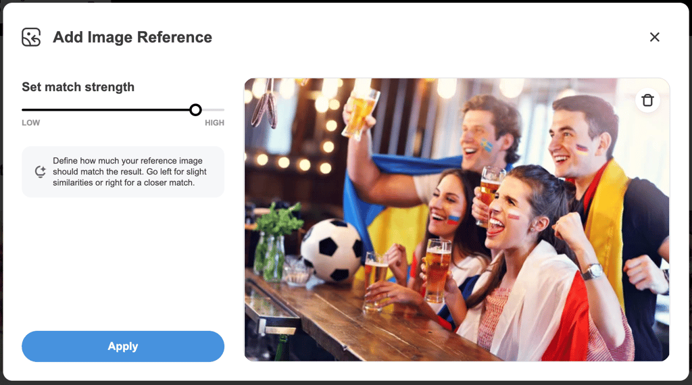Click the 'Add Image Reference' title text

132,37
